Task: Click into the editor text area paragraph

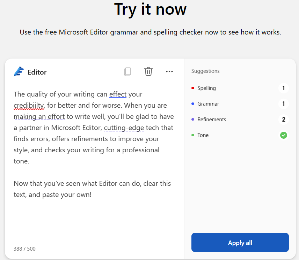Action: [94, 128]
